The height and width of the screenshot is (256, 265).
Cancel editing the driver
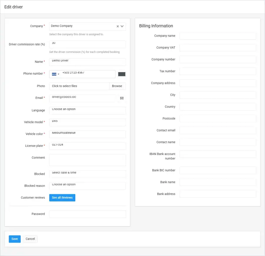tap(30, 239)
